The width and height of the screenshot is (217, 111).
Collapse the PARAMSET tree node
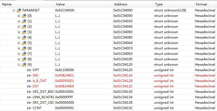click(13, 10)
